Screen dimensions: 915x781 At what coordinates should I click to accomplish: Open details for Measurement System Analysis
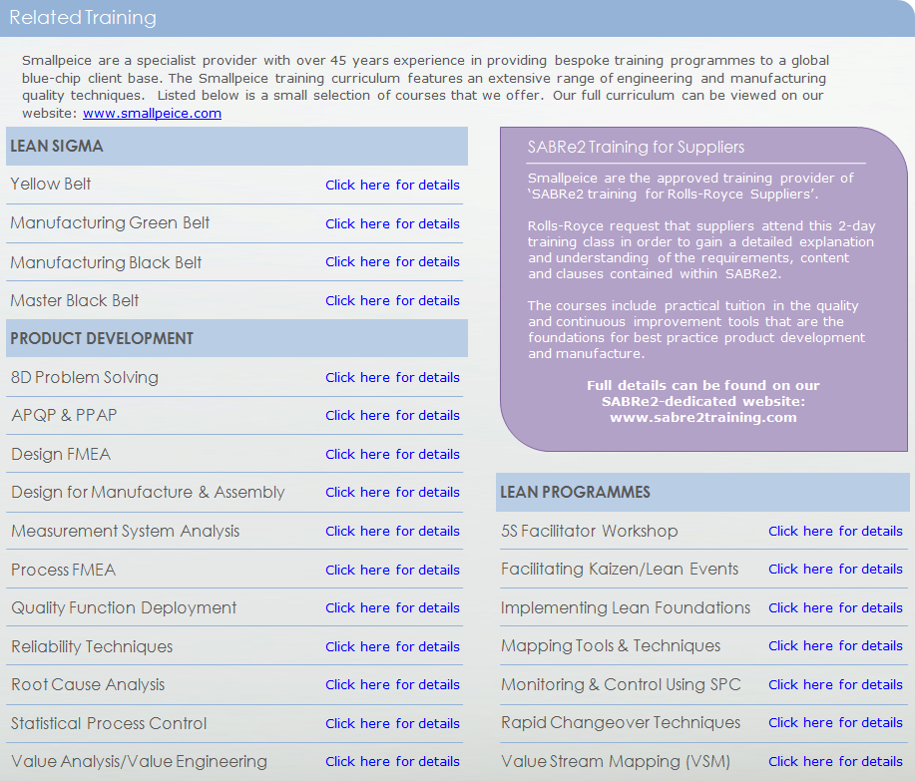pyautogui.click(x=392, y=531)
